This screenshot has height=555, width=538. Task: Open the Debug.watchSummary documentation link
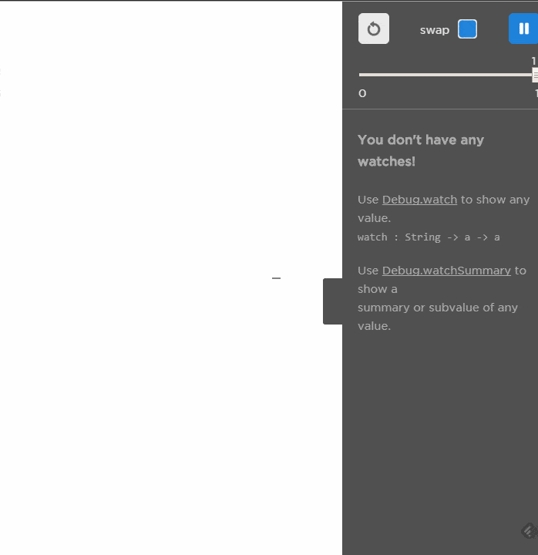(446, 271)
